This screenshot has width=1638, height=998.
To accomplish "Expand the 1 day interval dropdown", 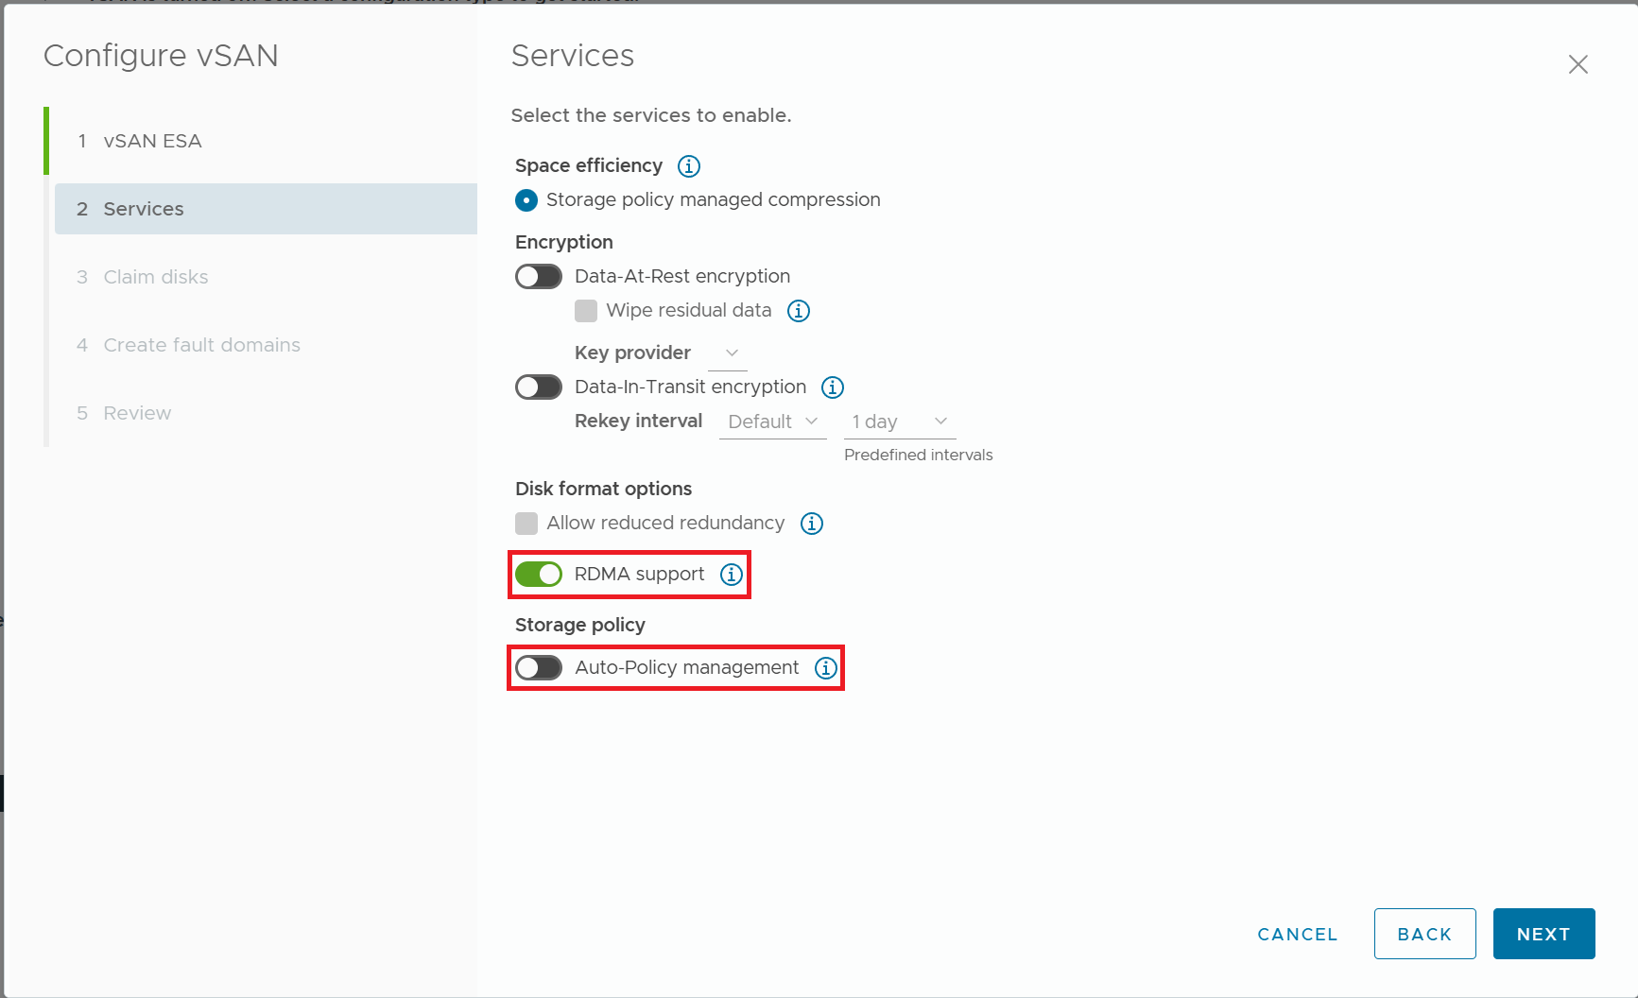I will 900,422.
